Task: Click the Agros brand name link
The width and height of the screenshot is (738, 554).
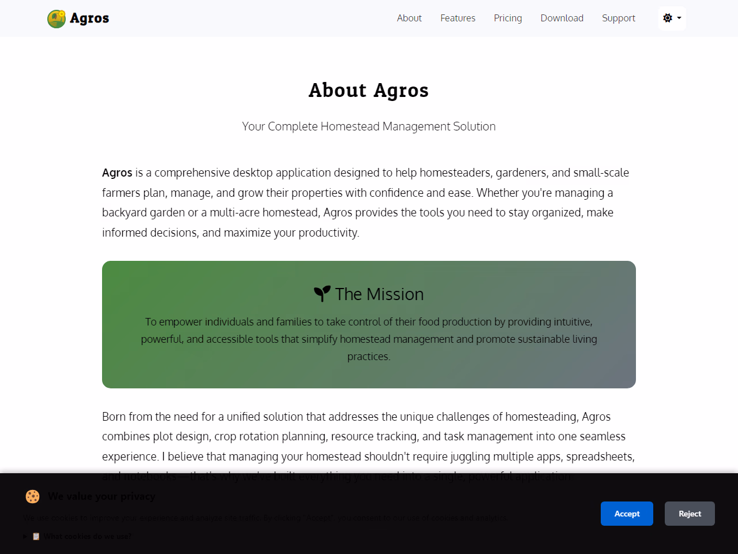Action: click(89, 18)
